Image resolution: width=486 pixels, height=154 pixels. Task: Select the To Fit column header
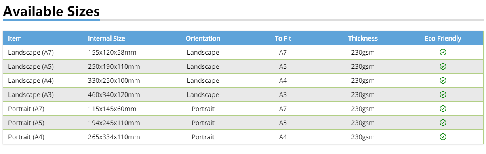coord(283,38)
